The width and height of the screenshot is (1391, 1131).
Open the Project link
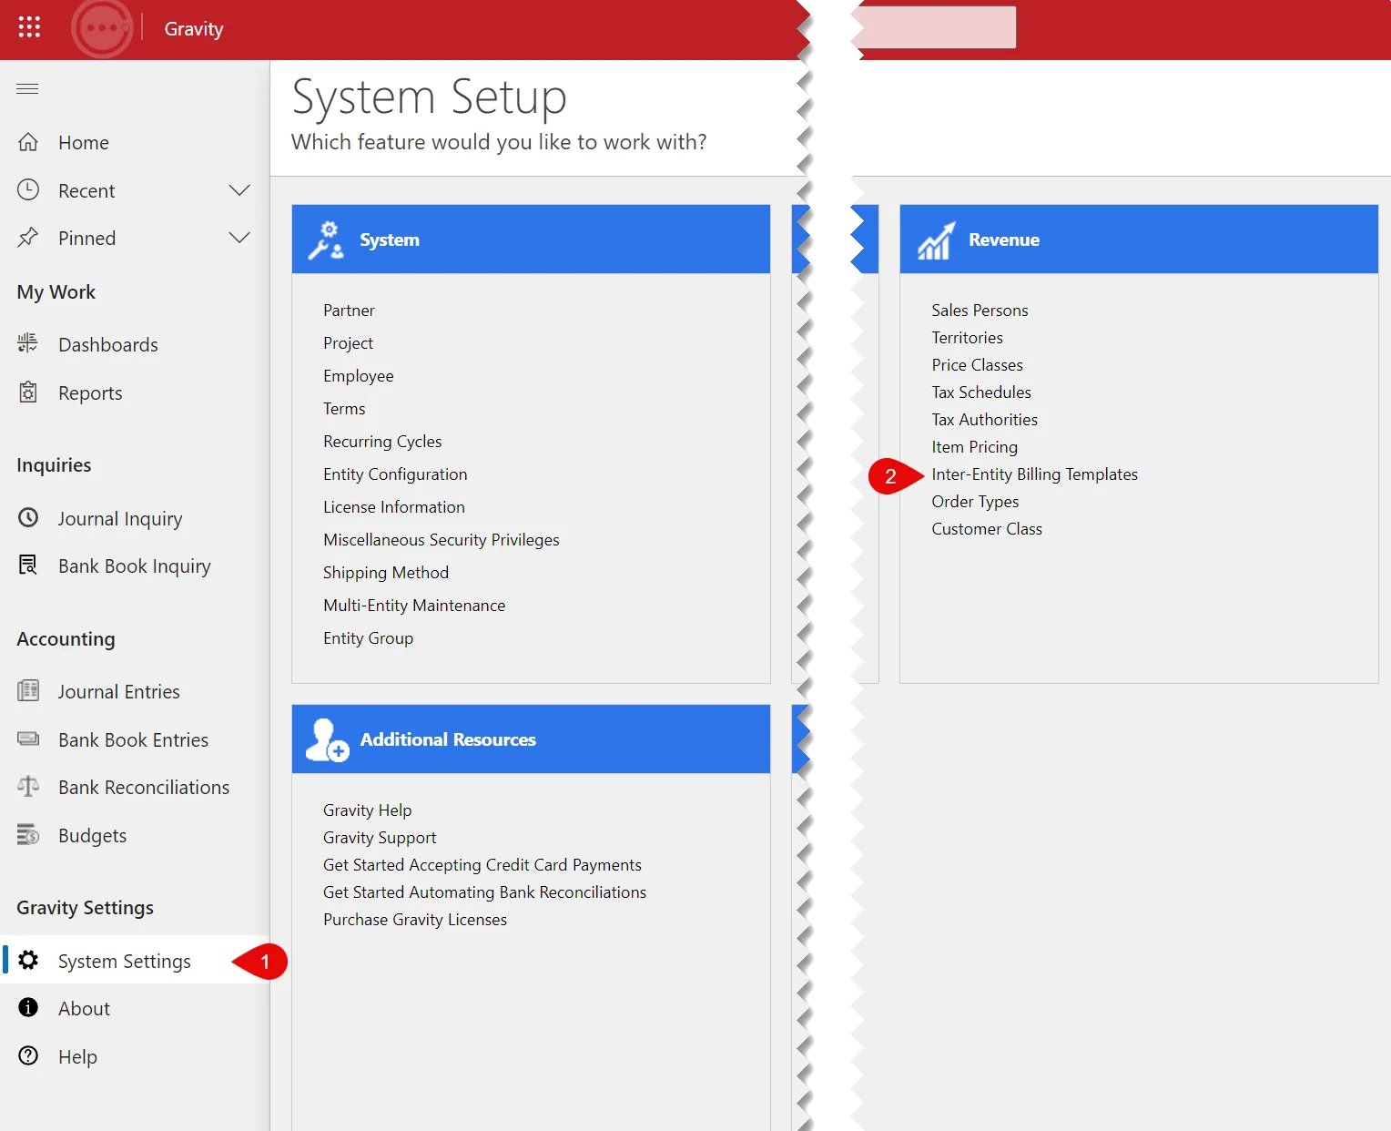click(348, 343)
